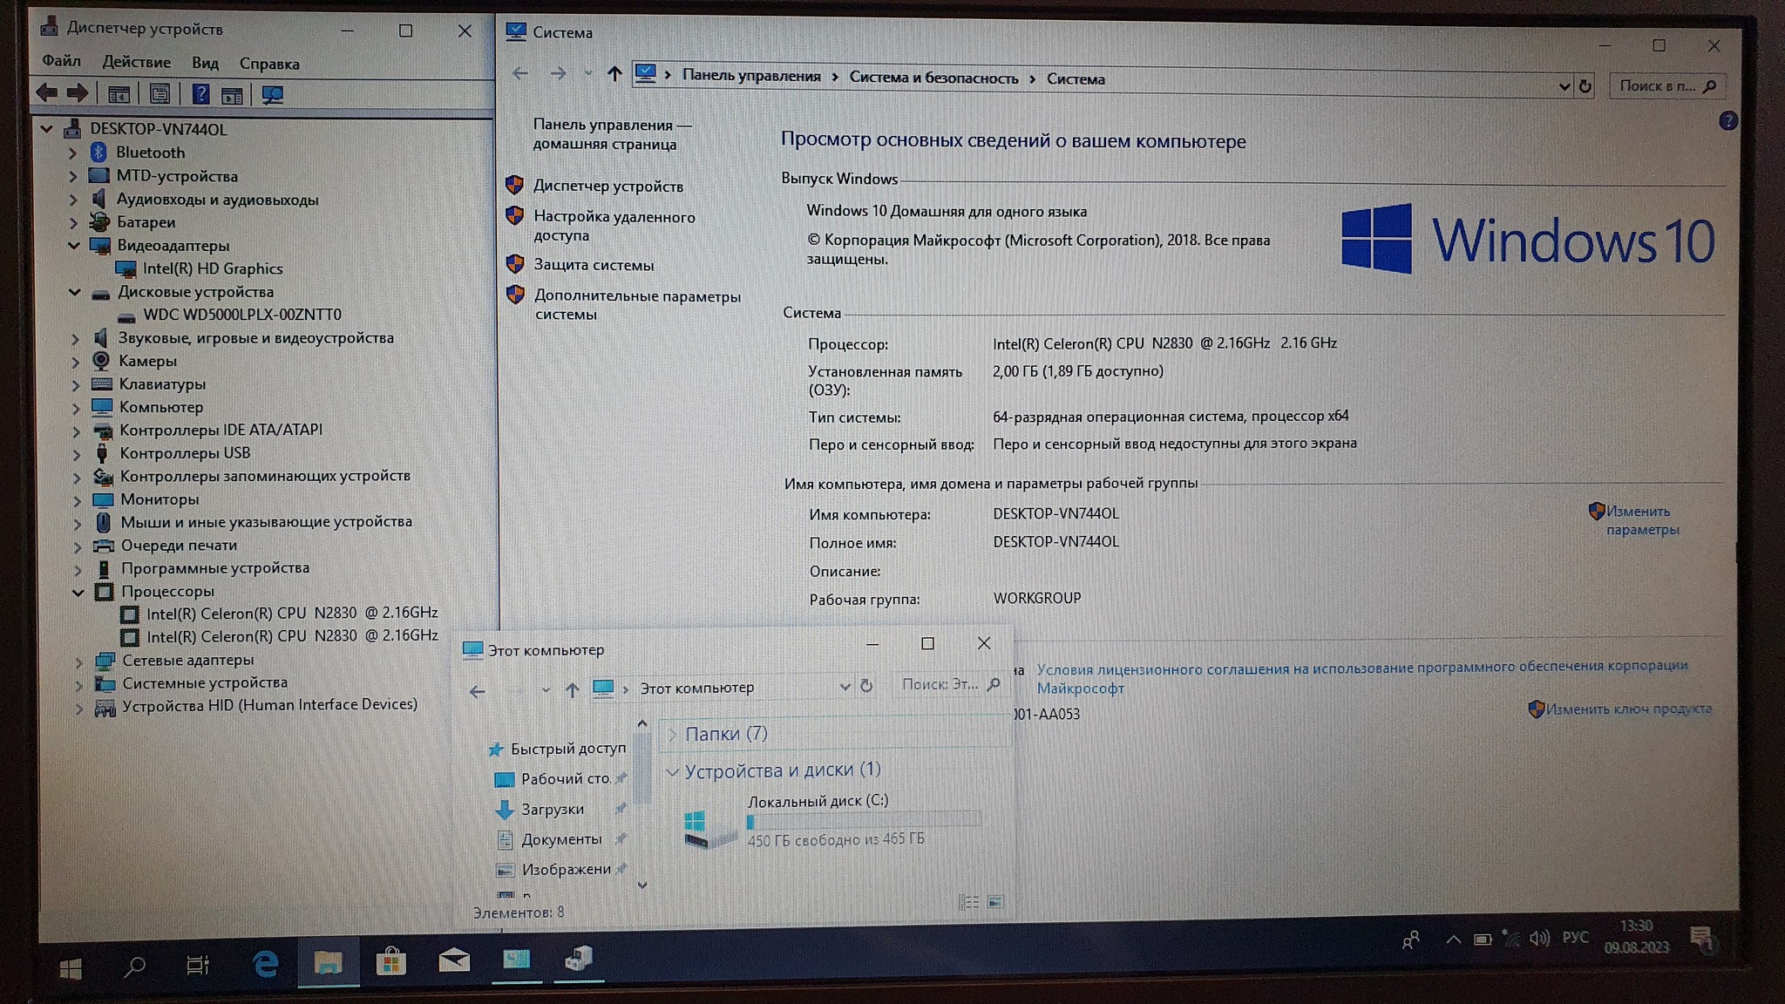Click the up arrow in System window navigation
Image resolution: width=1785 pixels, height=1004 pixels.
click(614, 74)
